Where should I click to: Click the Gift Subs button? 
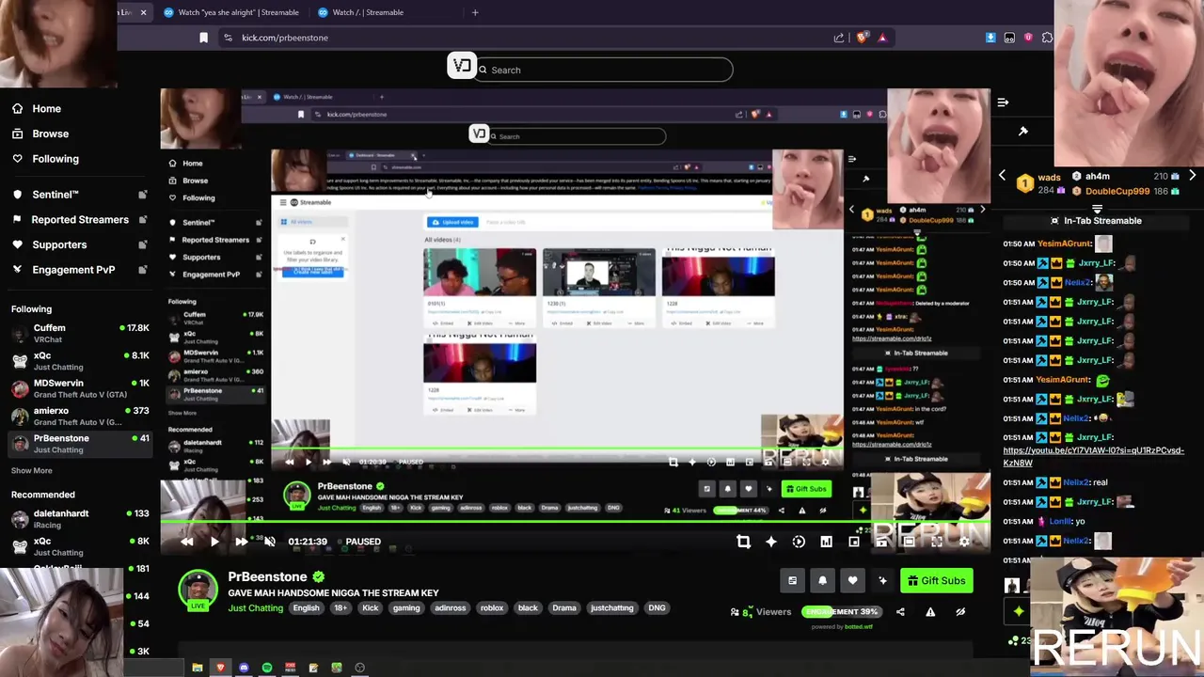pyautogui.click(x=936, y=581)
